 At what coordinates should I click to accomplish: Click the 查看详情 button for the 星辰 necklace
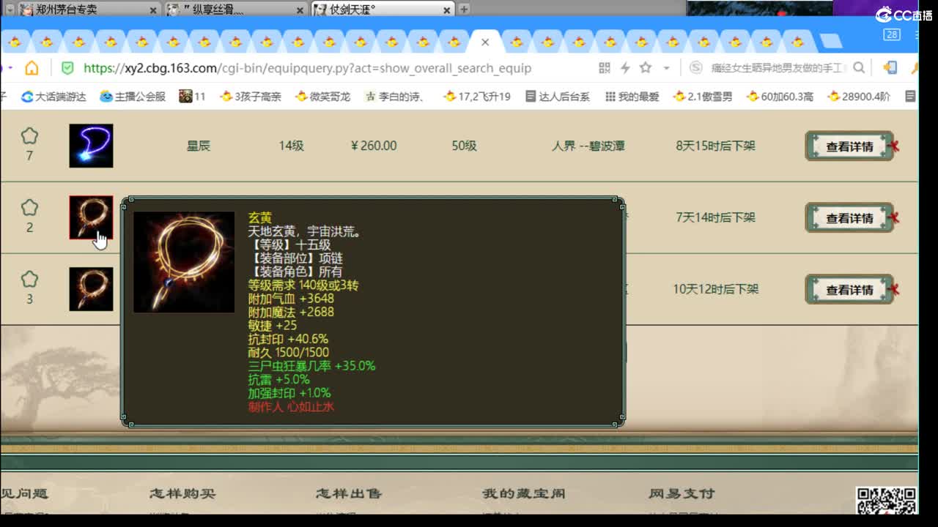849,146
